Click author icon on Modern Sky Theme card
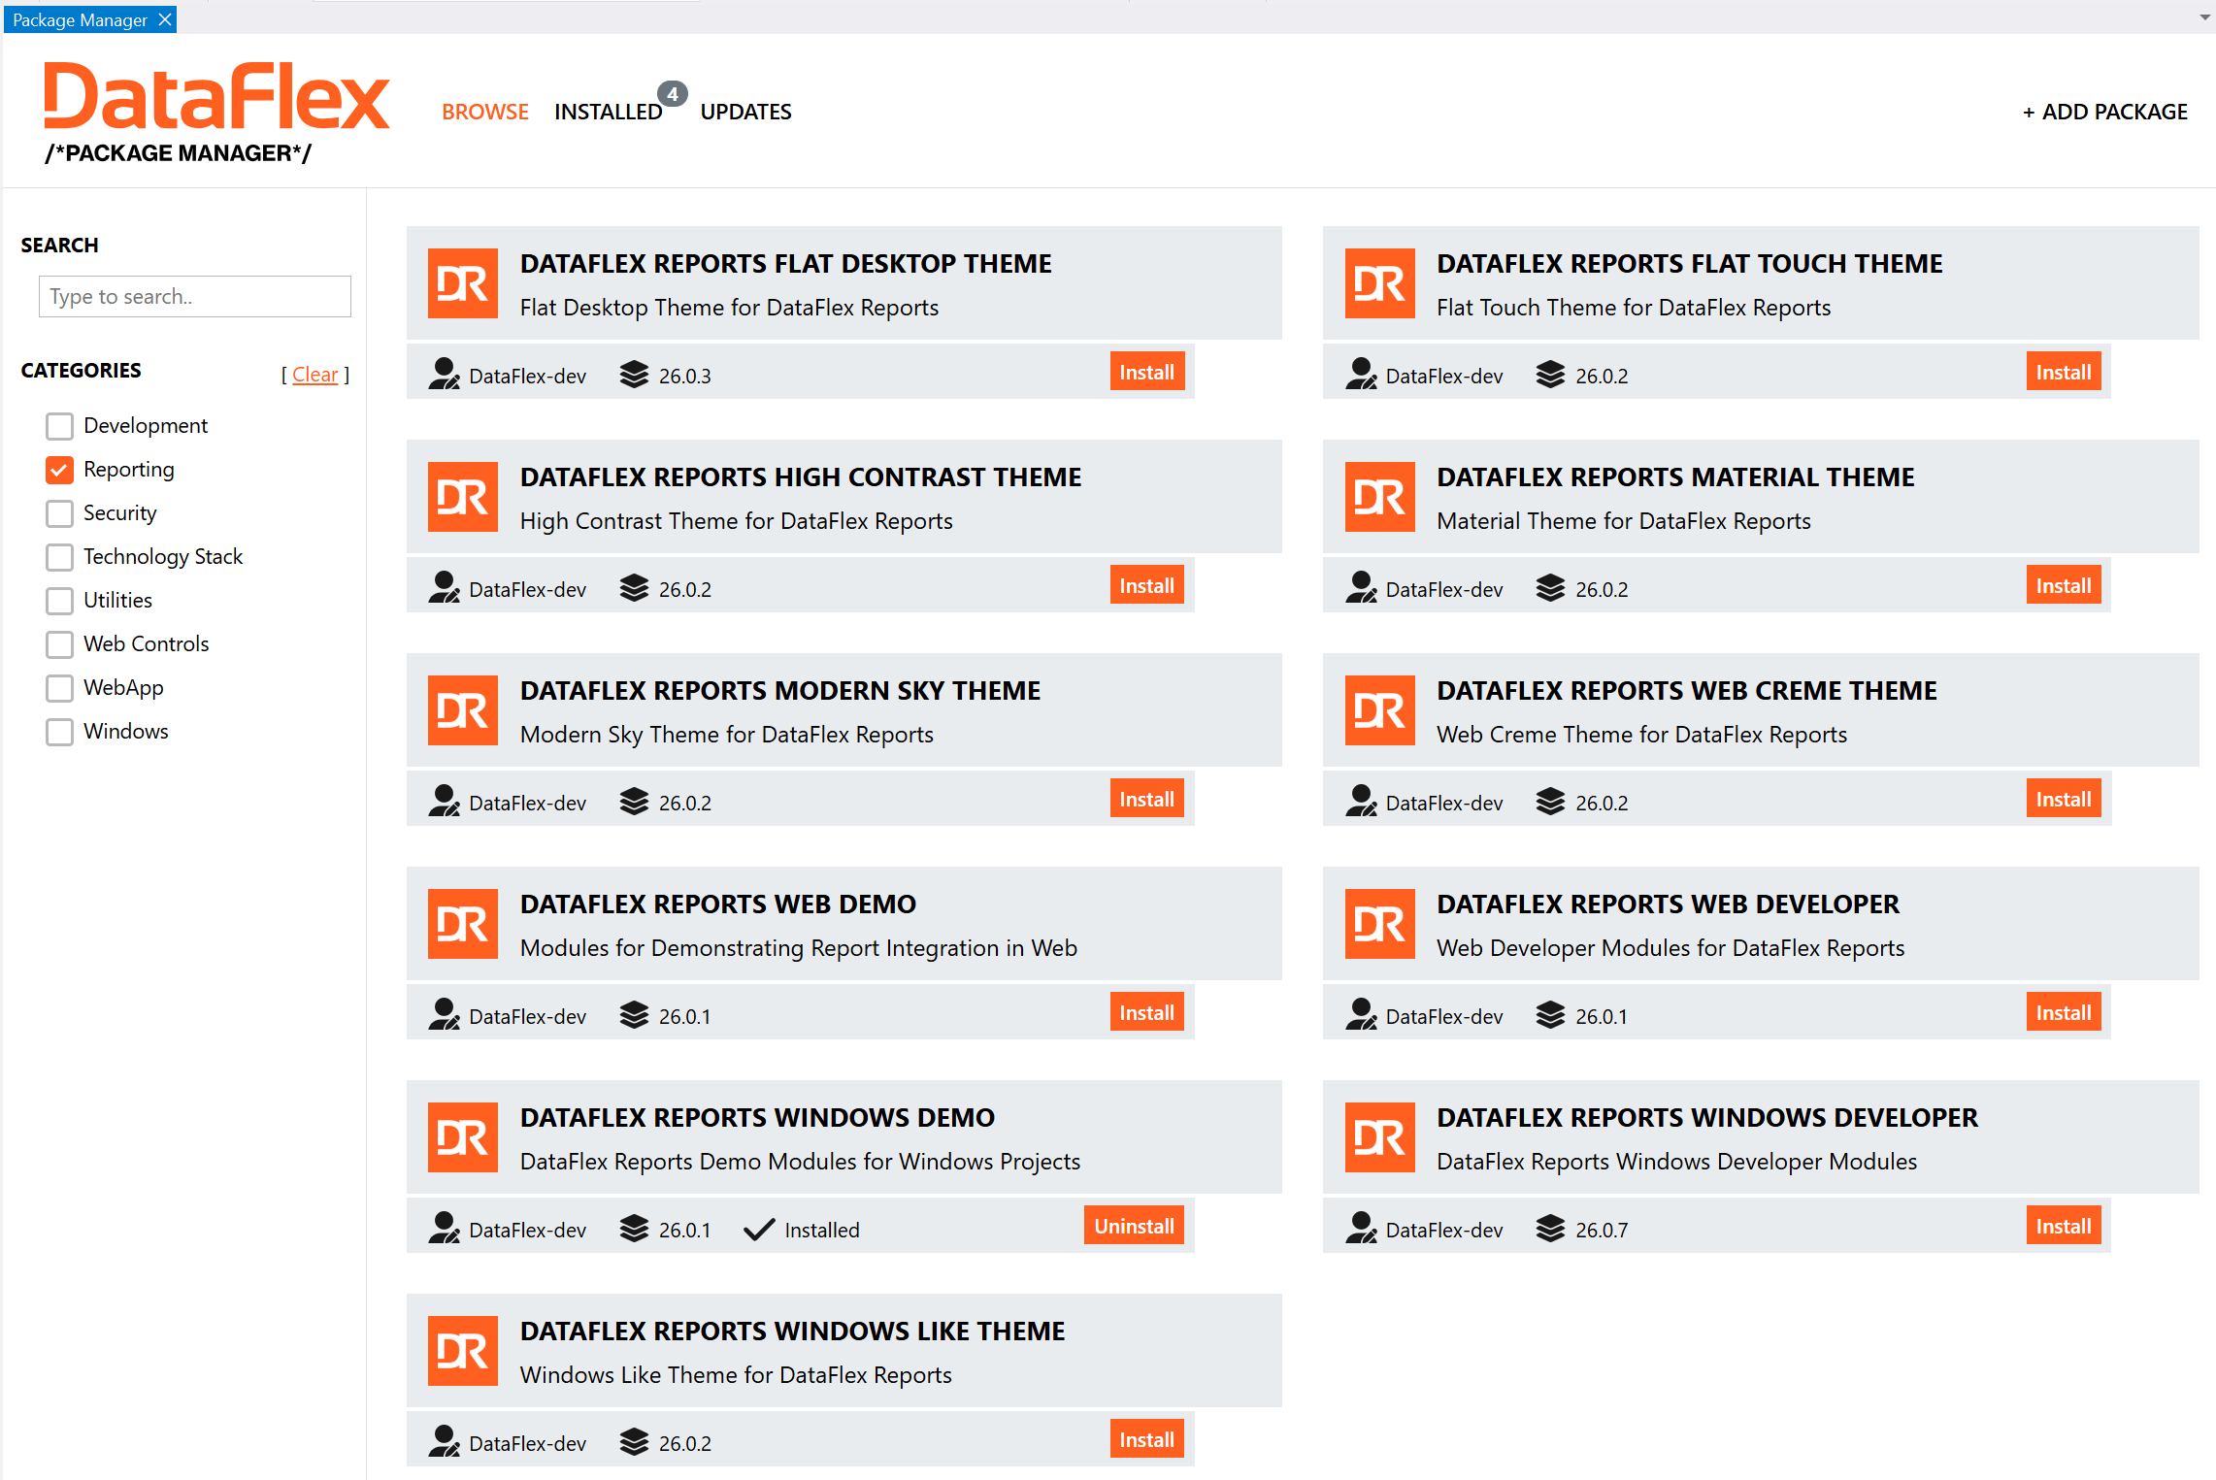The height and width of the screenshot is (1480, 2216). (x=445, y=802)
